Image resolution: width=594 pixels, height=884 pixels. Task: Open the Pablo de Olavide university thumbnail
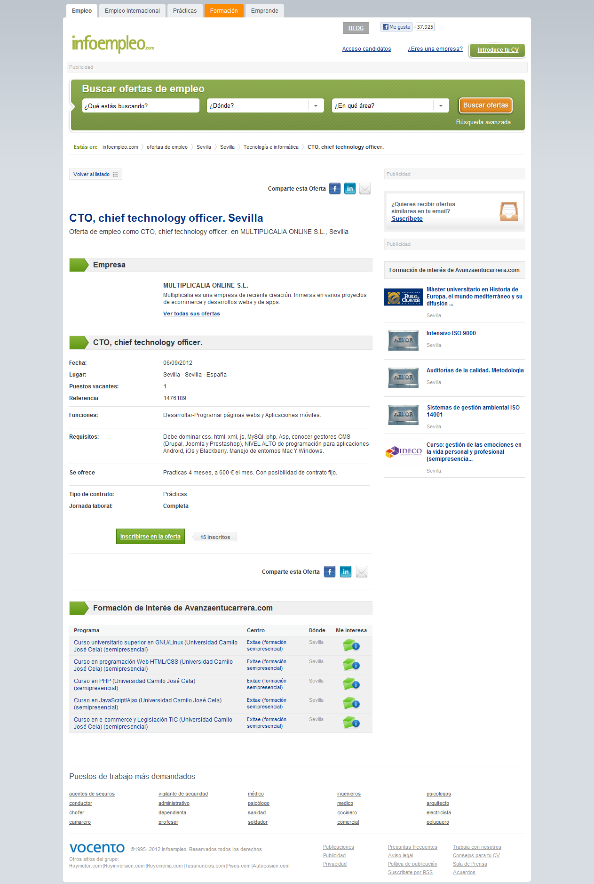click(x=403, y=297)
